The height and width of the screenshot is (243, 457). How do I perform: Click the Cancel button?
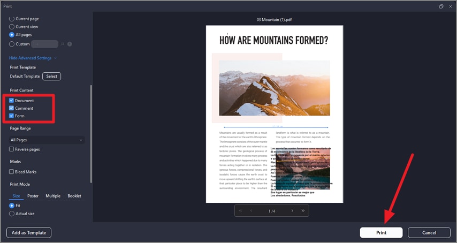(x=429, y=232)
